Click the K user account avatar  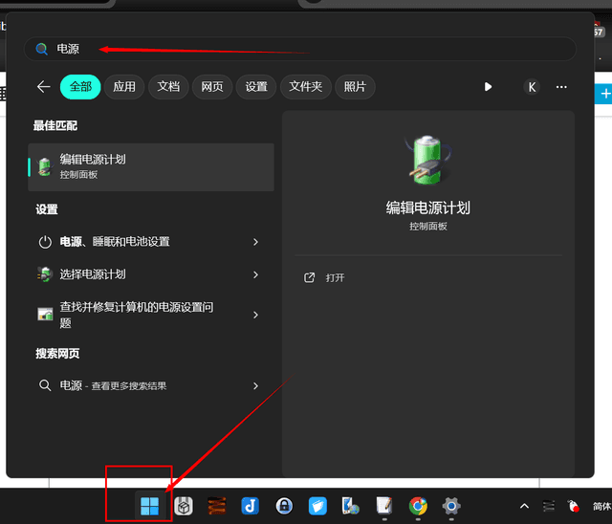(x=532, y=87)
